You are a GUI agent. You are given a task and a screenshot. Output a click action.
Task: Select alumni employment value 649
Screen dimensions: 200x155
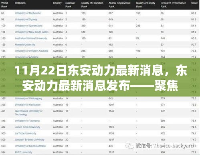point(111,20)
